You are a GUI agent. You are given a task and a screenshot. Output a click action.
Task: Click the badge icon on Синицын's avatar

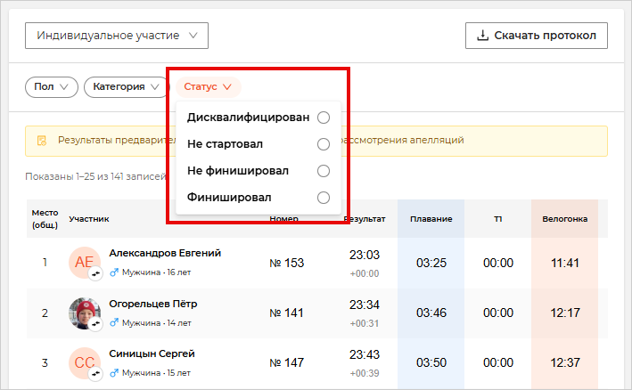click(95, 373)
